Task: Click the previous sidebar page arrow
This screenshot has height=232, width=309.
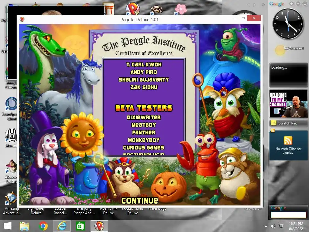Action: (x=249, y=5)
